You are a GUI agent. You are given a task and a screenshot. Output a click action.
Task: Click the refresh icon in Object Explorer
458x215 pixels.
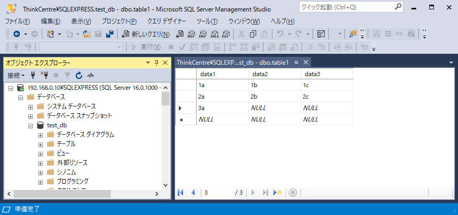tap(79, 75)
